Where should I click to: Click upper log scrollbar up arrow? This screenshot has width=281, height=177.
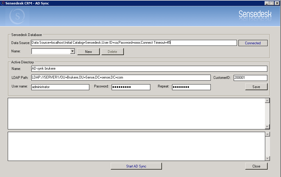pos(267,101)
